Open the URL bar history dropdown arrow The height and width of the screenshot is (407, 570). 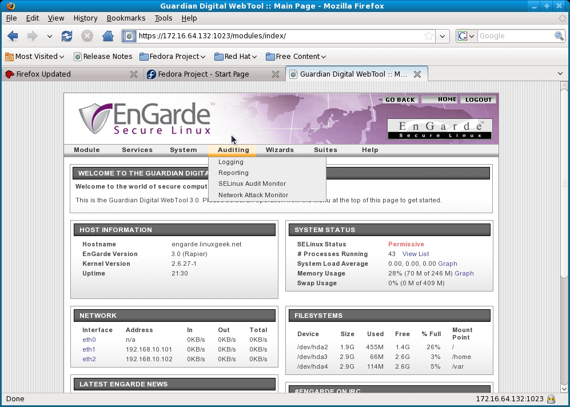443,36
